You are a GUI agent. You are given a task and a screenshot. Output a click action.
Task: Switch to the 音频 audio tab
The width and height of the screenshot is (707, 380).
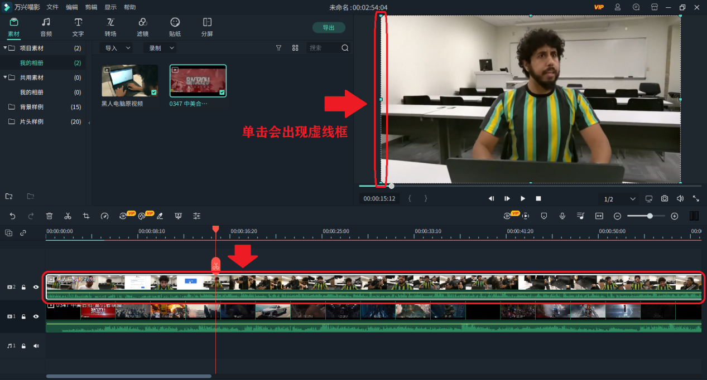pyautogui.click(x=46, y=27)
